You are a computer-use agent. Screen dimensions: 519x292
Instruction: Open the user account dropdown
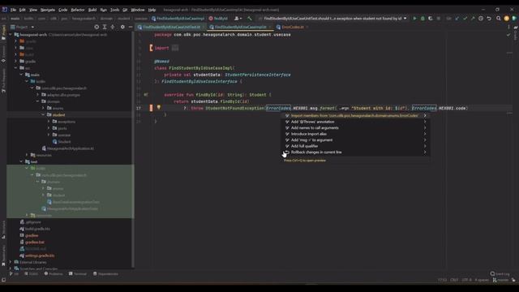click(x=238, y=19)
